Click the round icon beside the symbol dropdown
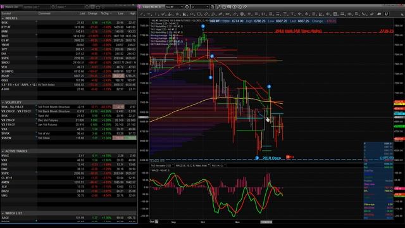This screenshot has width=405, height=228. (187, 7)
